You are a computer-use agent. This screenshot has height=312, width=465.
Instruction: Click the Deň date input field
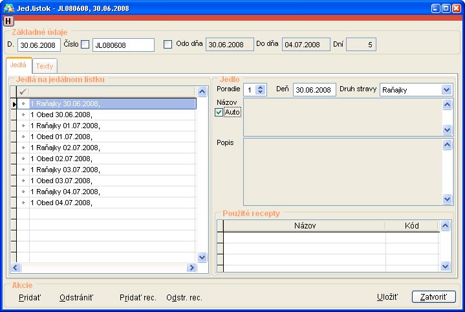[314, 90]
